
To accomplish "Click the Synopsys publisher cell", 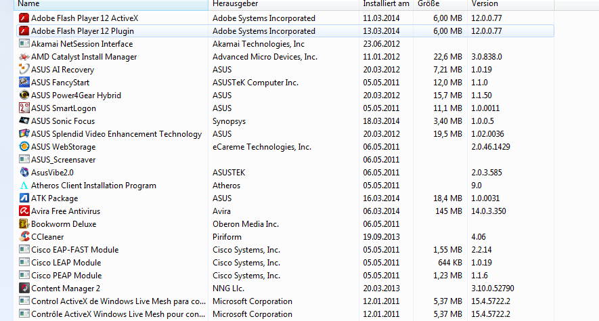I will coord(229,121).
